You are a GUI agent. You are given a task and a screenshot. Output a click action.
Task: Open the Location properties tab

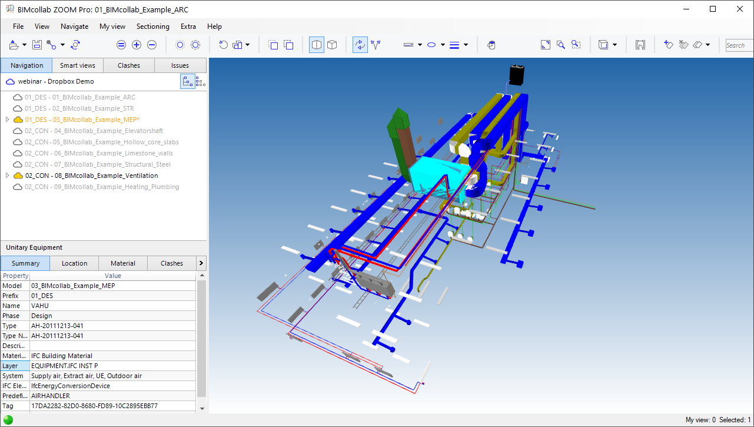(75, 263)
